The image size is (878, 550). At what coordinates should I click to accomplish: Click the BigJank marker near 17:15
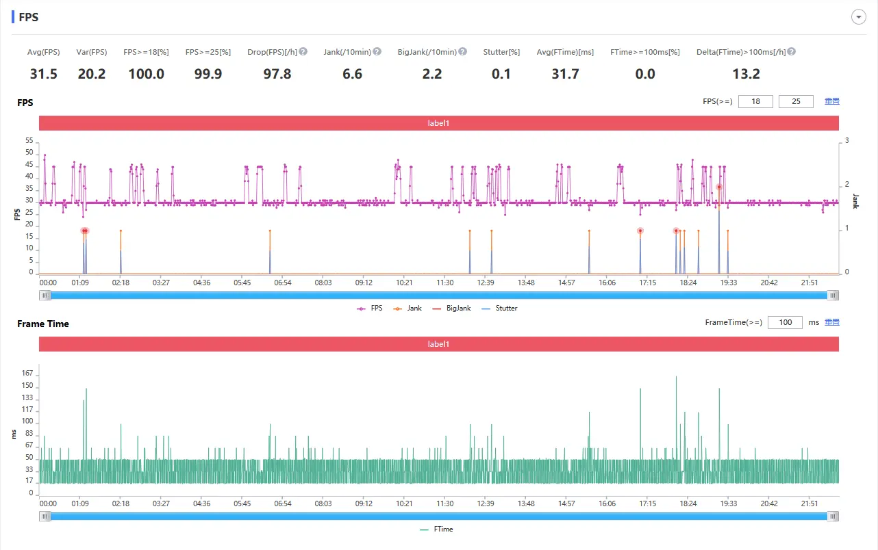[x=640, y=231]
